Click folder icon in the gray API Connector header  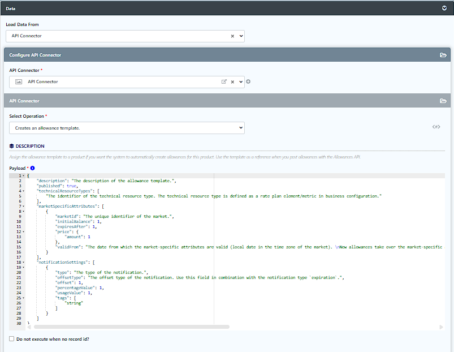coord(443,101)
